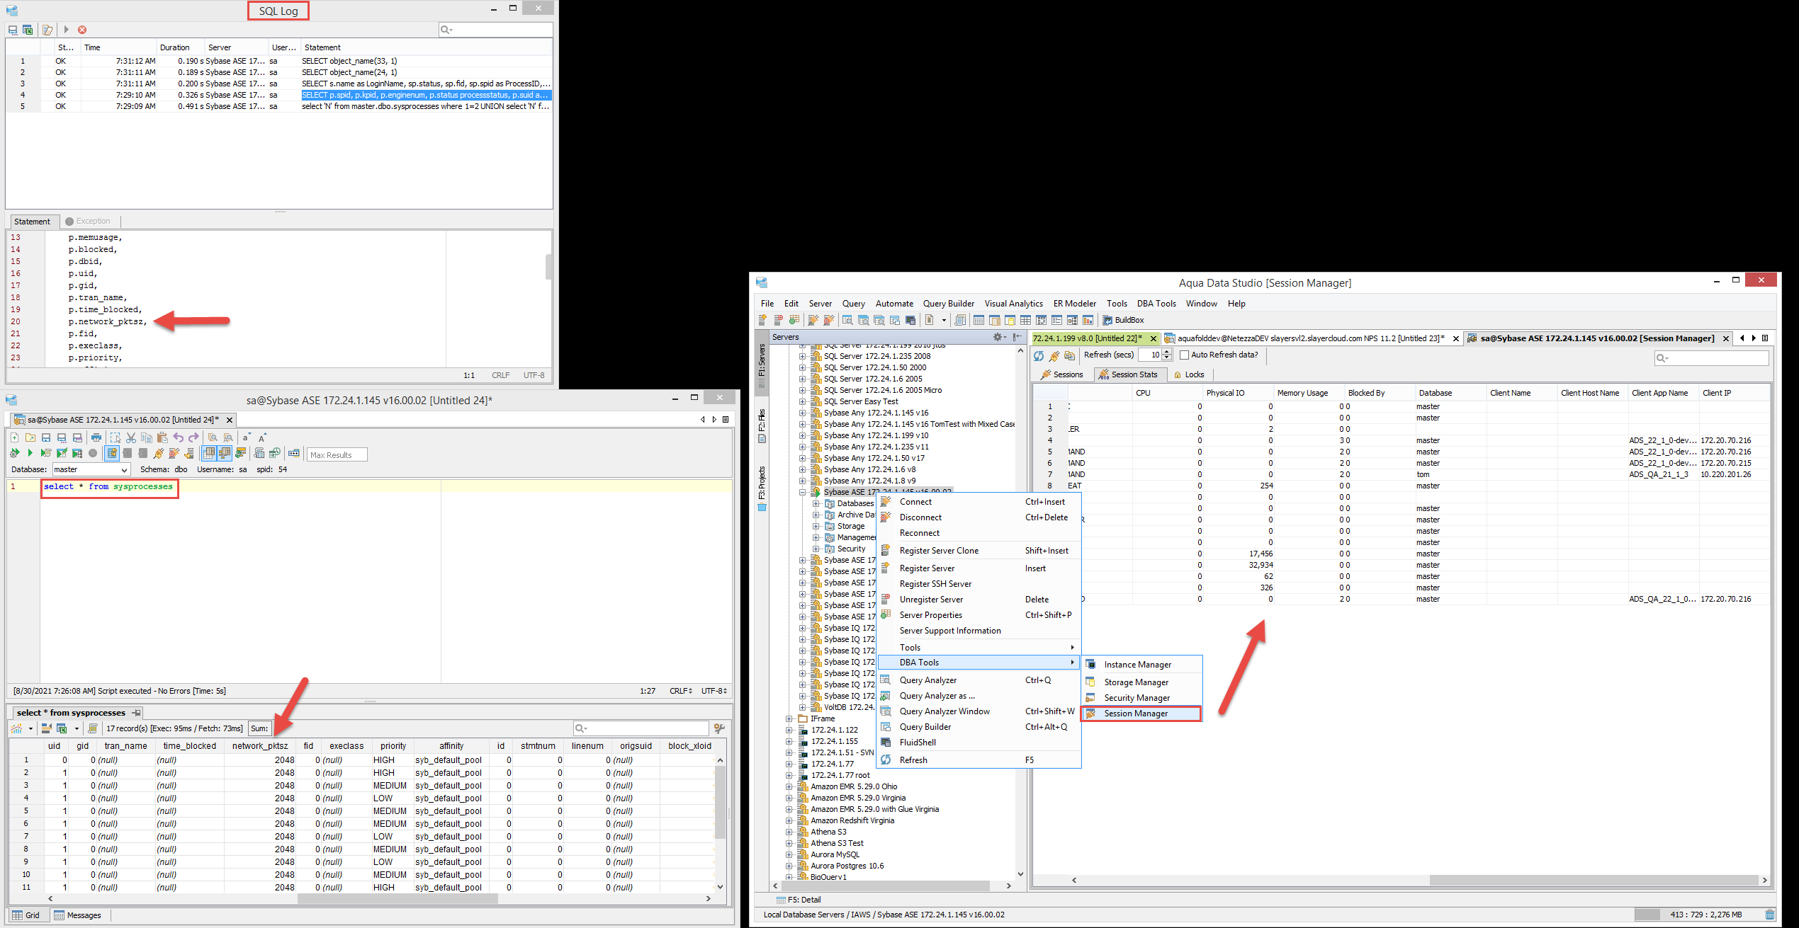Click the Undo arrow icon
Image resolution: width=1799 pixels, height=928 pixels.
point(179,437)
